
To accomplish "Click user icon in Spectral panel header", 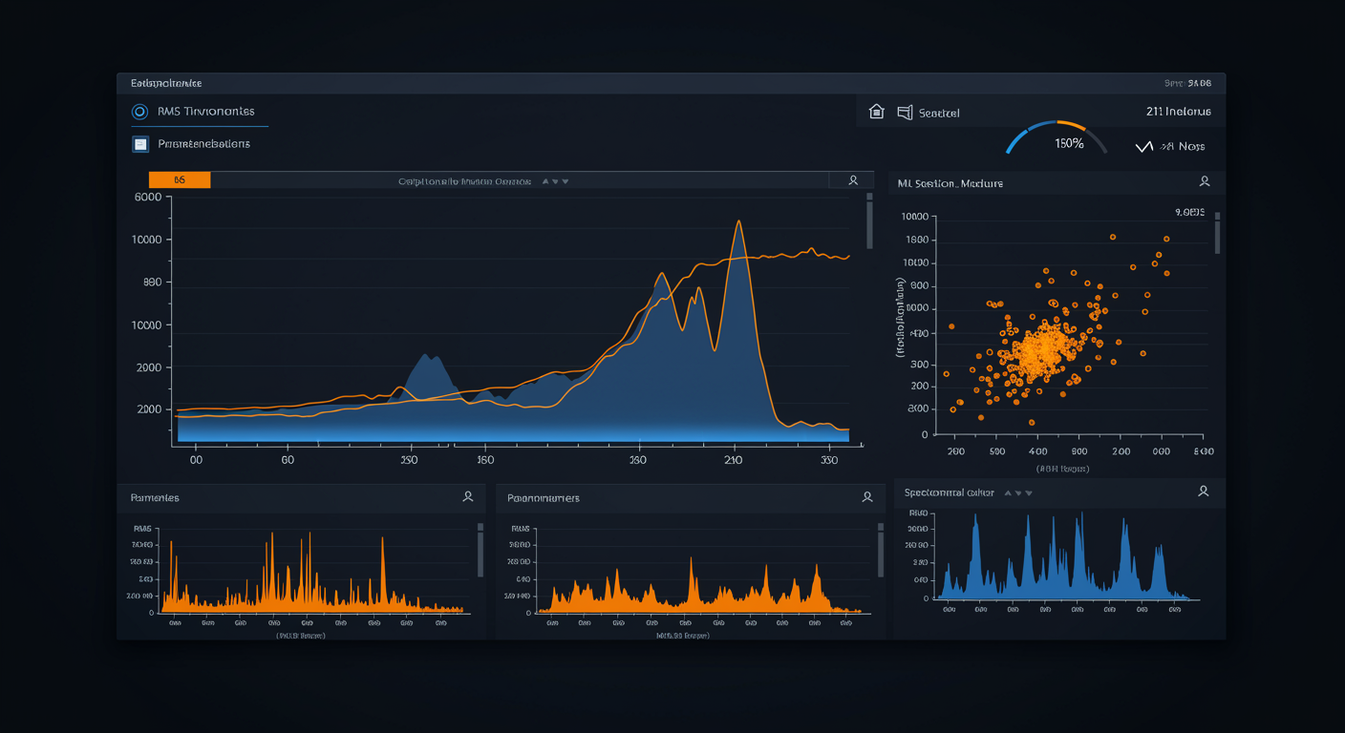I will (1204, 492).
